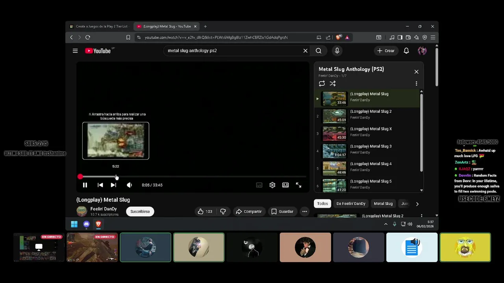Viewport: 504px width, 283px height.
Task: Play (Longplay) Metal Slug 5 from playlist
Action: tap(367, 185)
